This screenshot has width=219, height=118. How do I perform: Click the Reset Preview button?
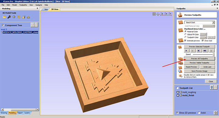[x=191, y=67]
